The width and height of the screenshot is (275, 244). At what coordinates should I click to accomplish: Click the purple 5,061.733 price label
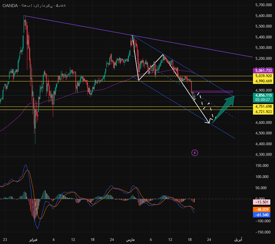tap(263, 71)
